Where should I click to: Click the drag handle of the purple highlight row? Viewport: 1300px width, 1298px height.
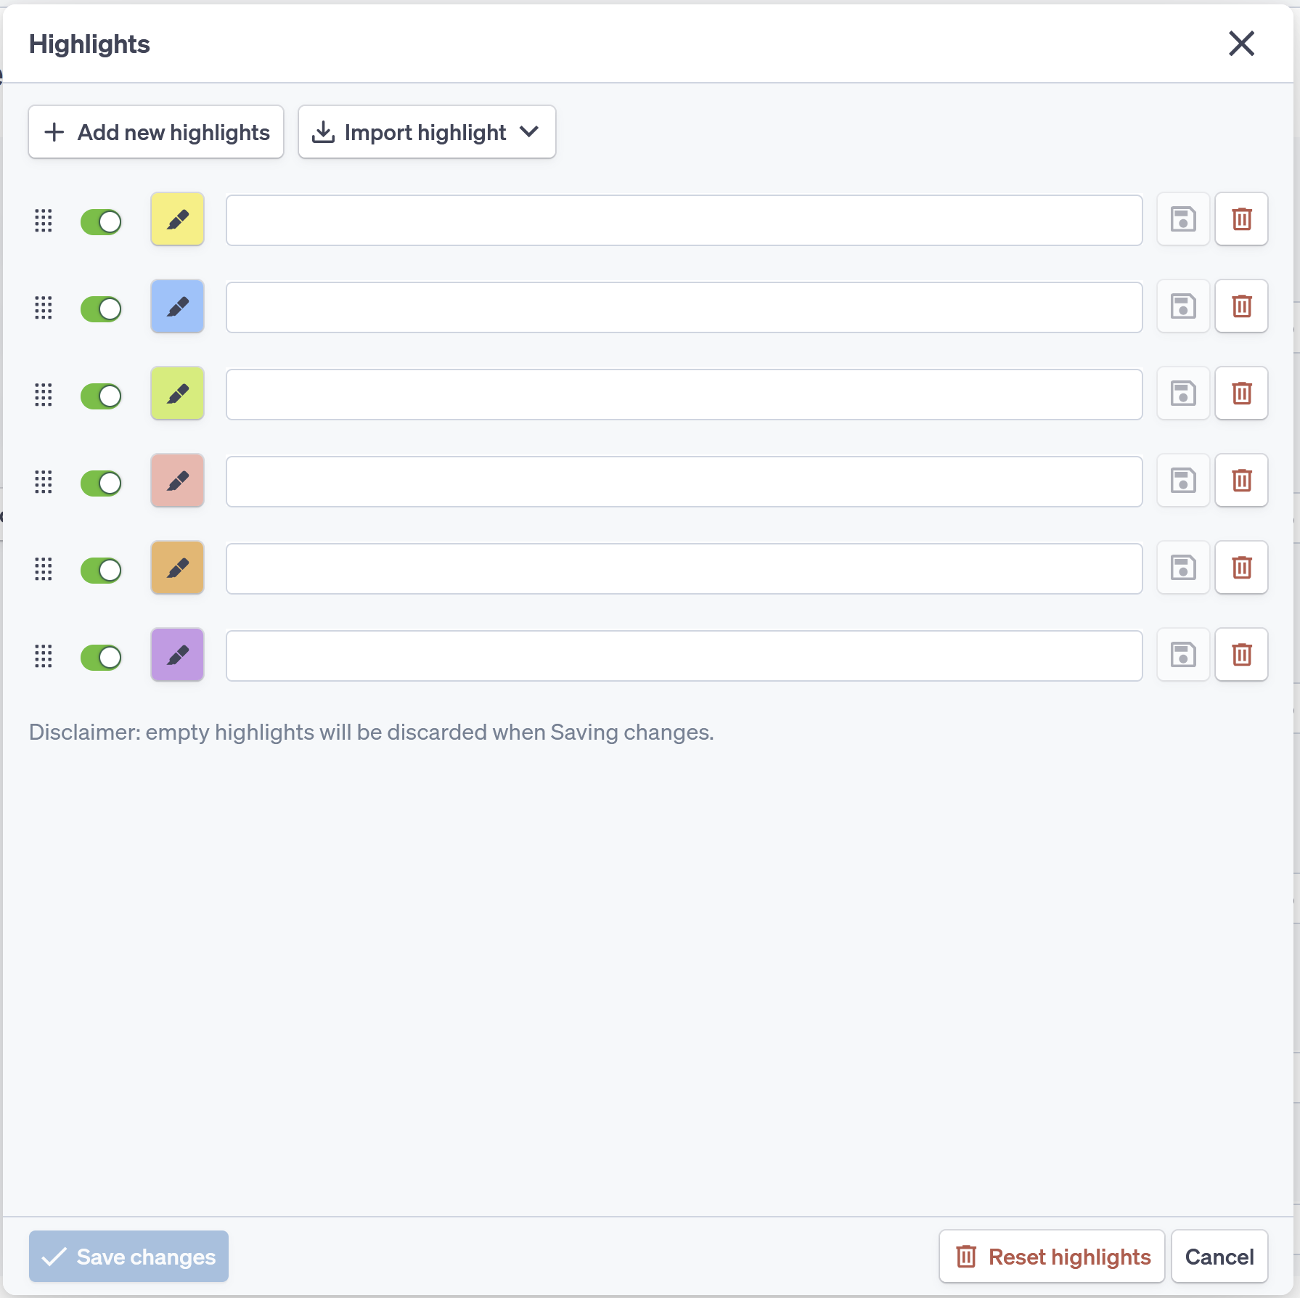coord(44,656)
